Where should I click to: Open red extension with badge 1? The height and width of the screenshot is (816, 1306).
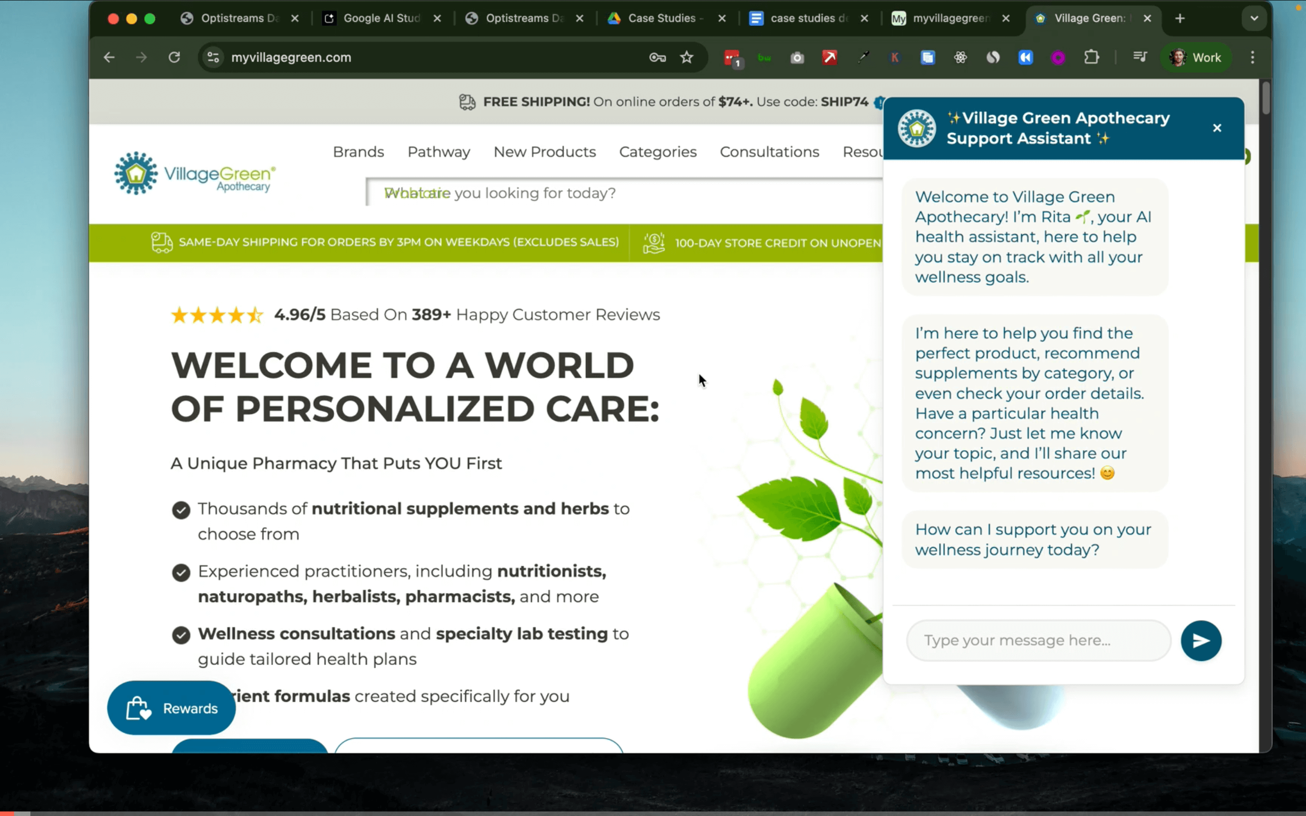733,58
